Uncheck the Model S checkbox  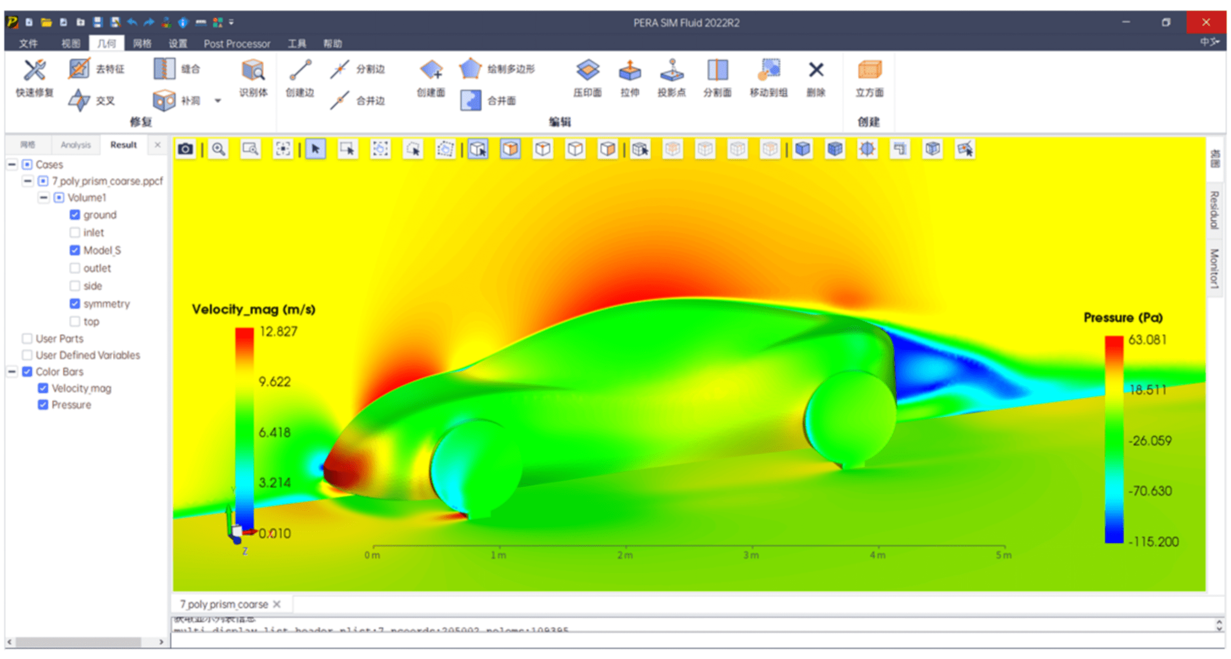75,250
